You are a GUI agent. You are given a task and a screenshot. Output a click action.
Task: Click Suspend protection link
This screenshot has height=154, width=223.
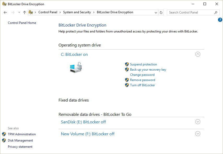(143, 64)
